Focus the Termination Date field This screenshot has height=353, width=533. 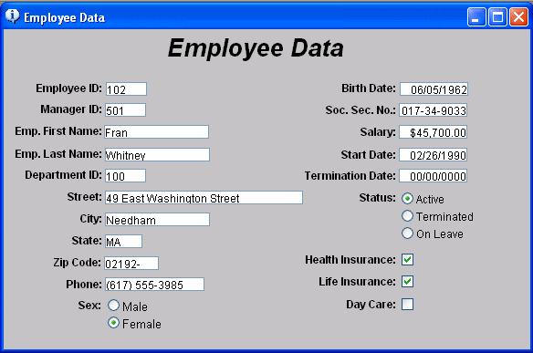tap(433, 176)
